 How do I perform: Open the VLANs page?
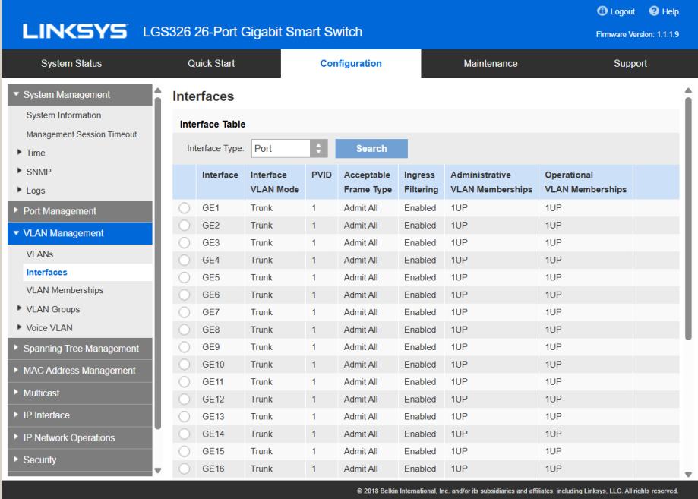tap(39, 254)
